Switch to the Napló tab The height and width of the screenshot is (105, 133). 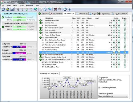[93, 14]
